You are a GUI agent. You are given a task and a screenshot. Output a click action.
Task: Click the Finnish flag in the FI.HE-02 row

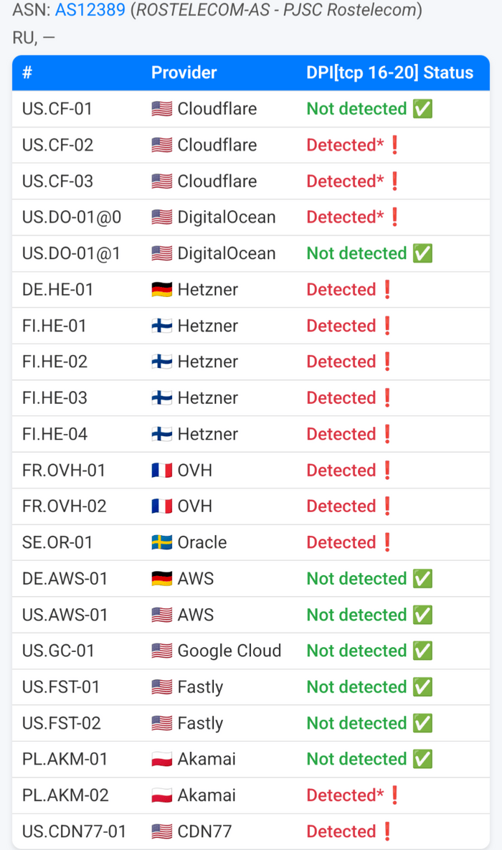click(x=161, y=362)
